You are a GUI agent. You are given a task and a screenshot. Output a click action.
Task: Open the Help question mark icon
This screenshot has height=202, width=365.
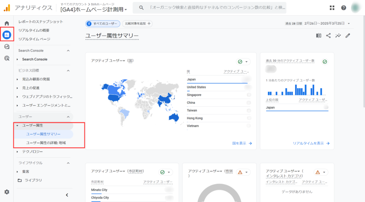pos(344,8)
